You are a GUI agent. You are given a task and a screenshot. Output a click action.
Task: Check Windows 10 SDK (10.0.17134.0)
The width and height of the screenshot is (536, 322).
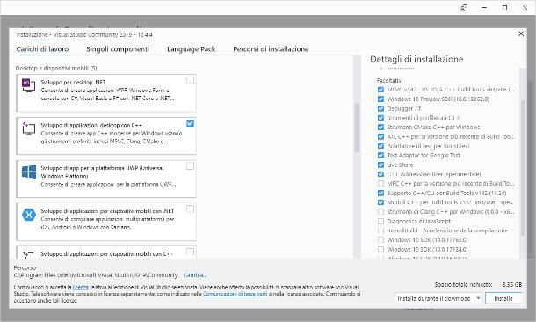pyautogui.click(x=380, y=250)
